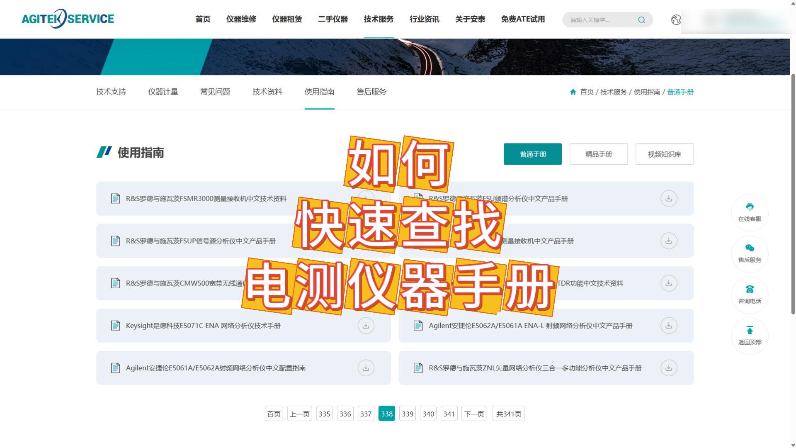Viewport: 796px width, 448px height.
Task: Click document icon of ZNL row
Action: pos(418,368)
